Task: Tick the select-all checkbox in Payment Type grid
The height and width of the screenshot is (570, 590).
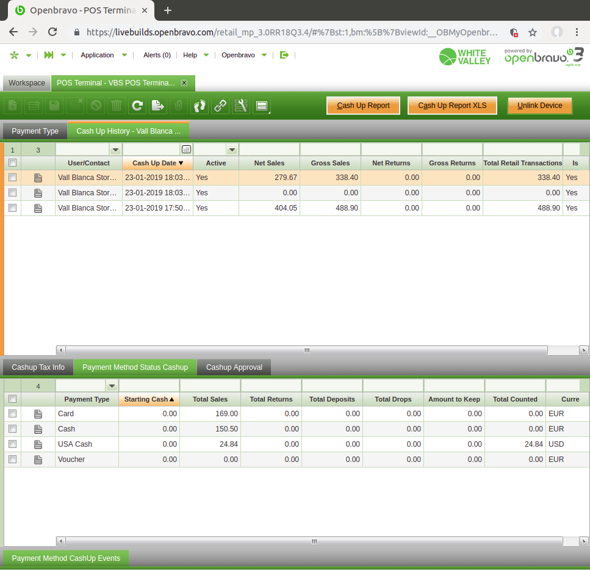Action: (12, 399)
